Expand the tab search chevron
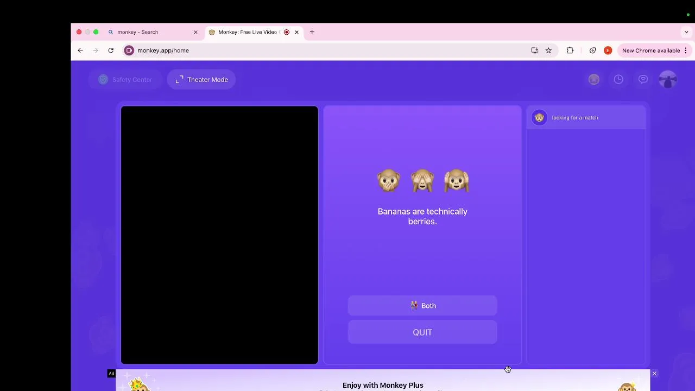The height and width of the screenshot is (391, 695). pos(686,32)
